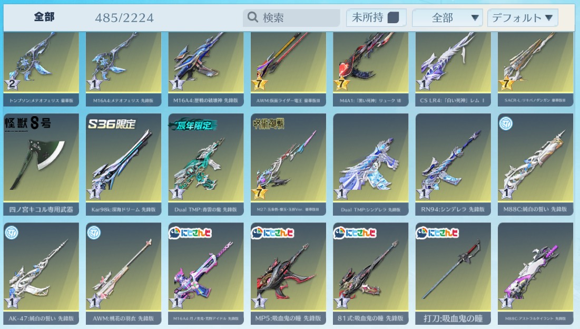
Task: Click the CS LR4 白い死神 レム item
Action: point(453,69)
